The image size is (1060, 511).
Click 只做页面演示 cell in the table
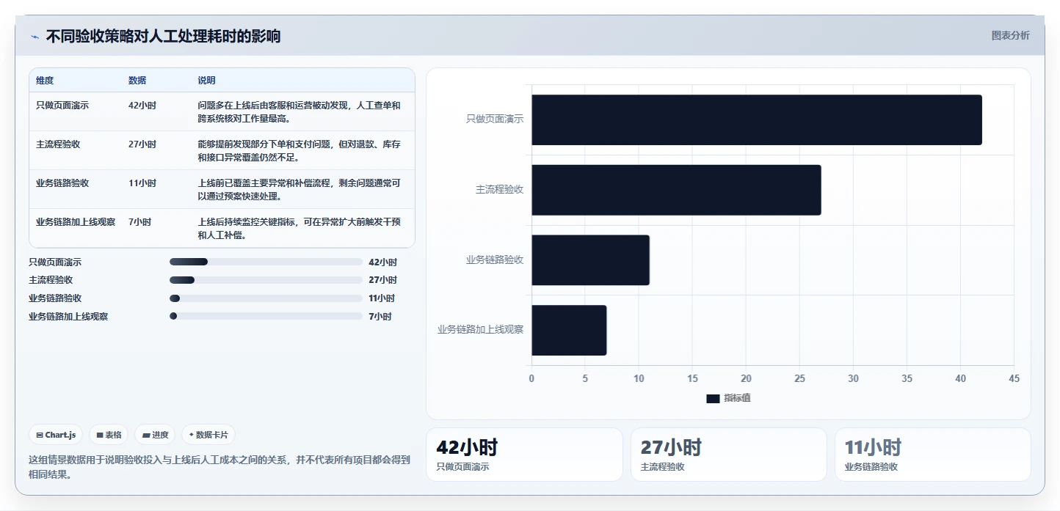[x=62, y=106]
